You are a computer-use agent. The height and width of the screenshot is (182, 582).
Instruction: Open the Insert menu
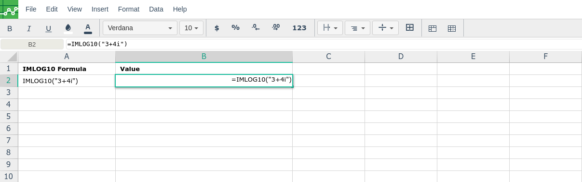coord(100,9)
